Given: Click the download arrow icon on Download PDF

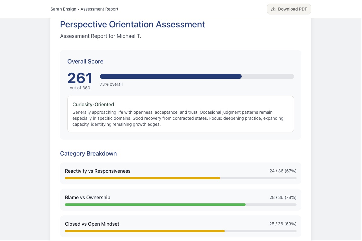Looking at the screenshot, I should 273,9.
